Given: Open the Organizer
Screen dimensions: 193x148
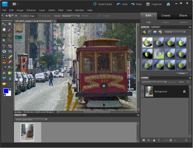Looking at the screenshot, I should (154, 4).
